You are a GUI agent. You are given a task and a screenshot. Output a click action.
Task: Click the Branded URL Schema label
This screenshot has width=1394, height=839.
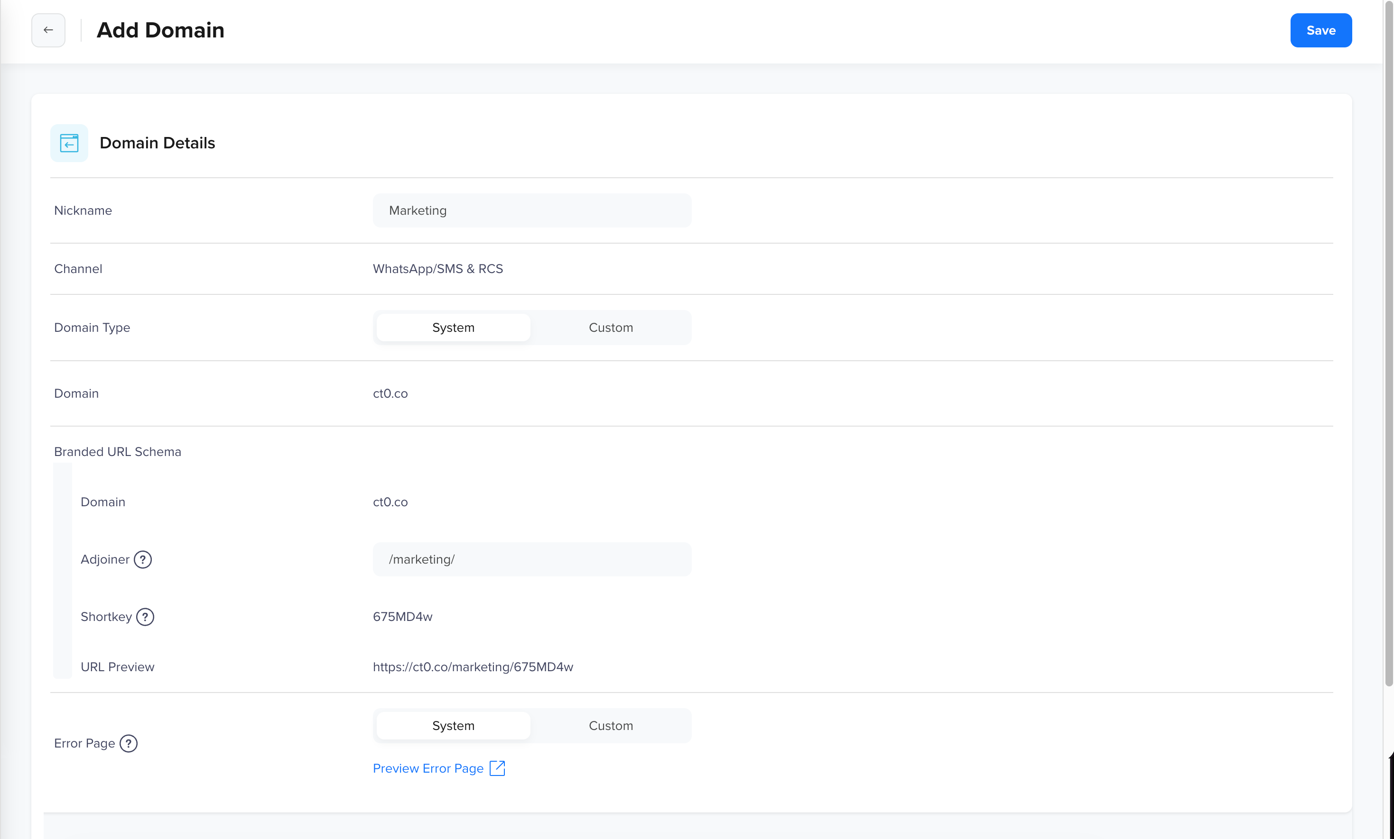[117, 452]
